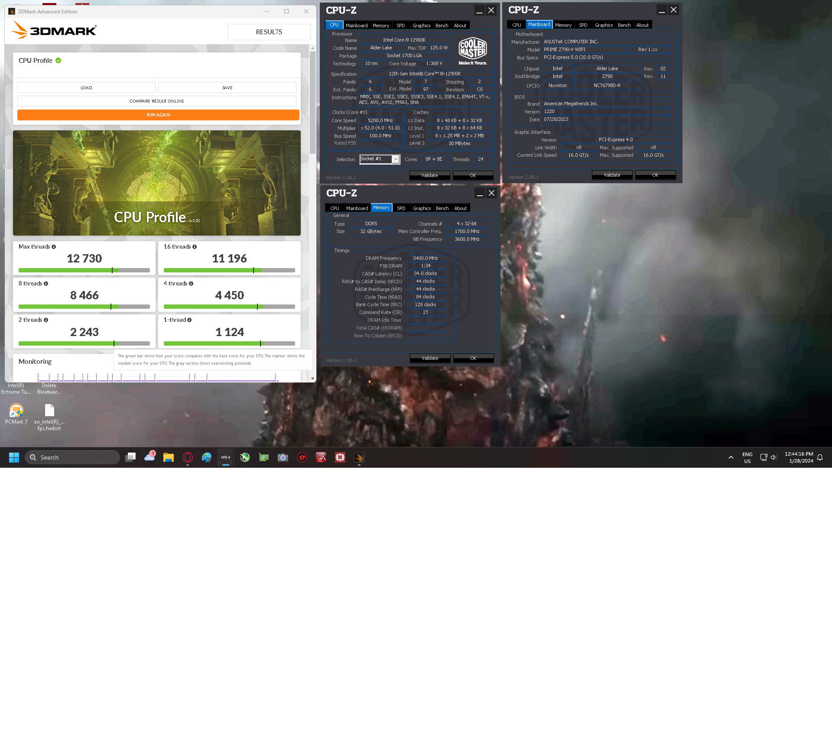Click the 8 466 score value
Screen dimensions: 832x751
(x=84, y=295)
